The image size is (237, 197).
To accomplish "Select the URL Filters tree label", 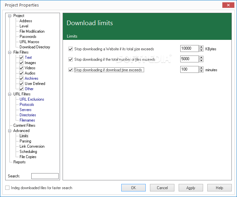I will (22, 94).
